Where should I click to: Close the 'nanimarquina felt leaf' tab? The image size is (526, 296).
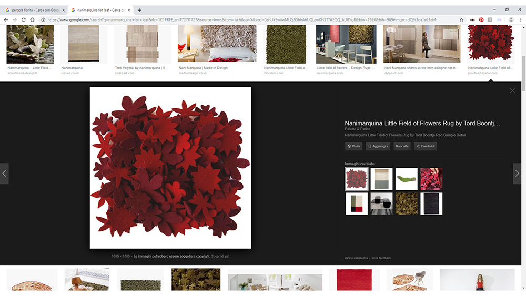coord(129,10)
